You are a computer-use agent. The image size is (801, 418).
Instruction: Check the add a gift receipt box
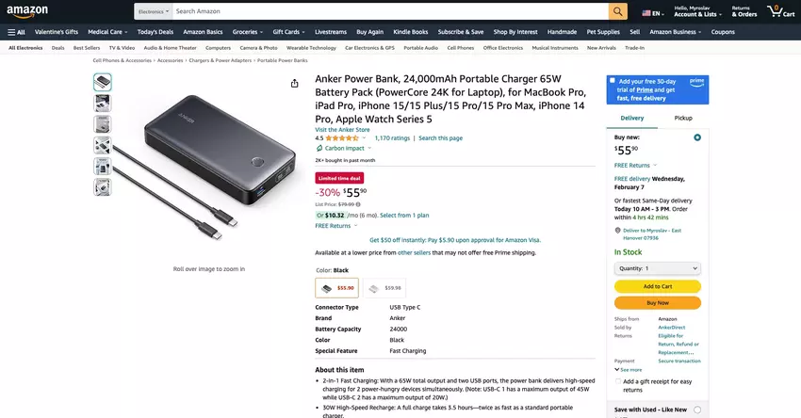(x=618, y=381)
